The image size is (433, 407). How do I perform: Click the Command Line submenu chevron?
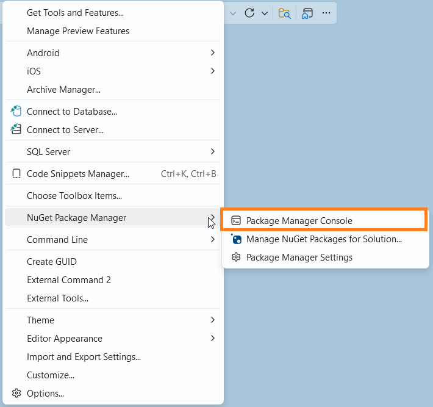click(x=213, y=239)
